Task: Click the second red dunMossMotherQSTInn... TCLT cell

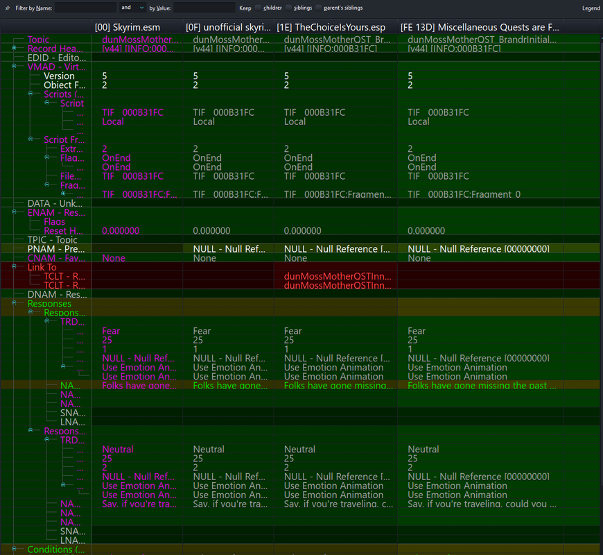Action: coord(338,285)
